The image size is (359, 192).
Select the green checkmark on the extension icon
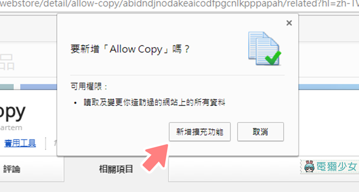tap(273, 57)
